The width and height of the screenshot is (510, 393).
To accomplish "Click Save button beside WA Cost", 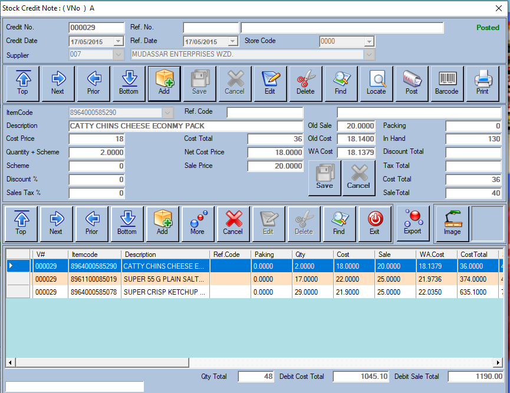I will [x=324, y=178].
